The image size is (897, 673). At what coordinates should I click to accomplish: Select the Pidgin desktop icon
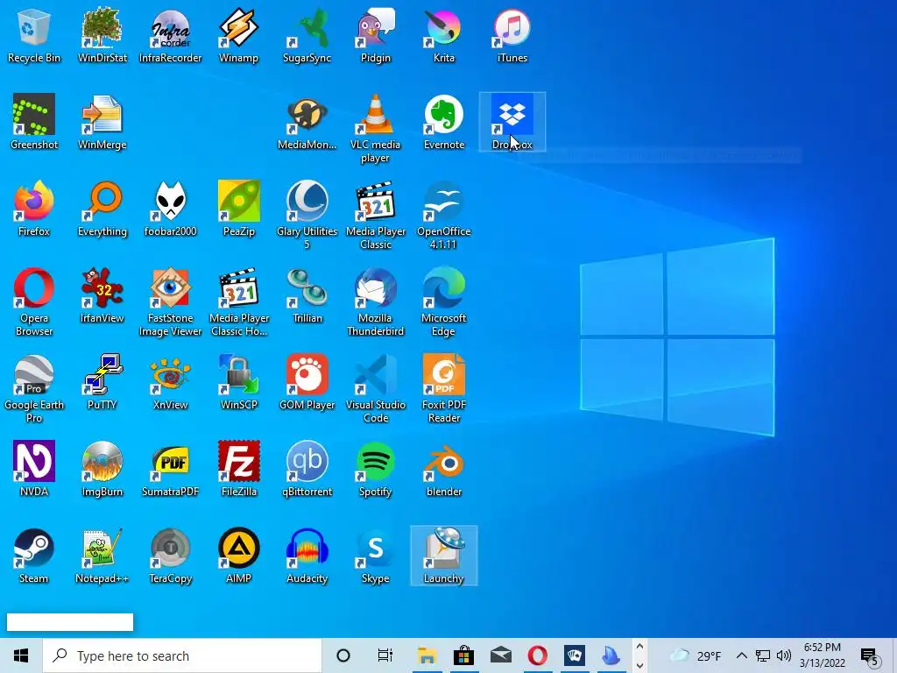375,35
